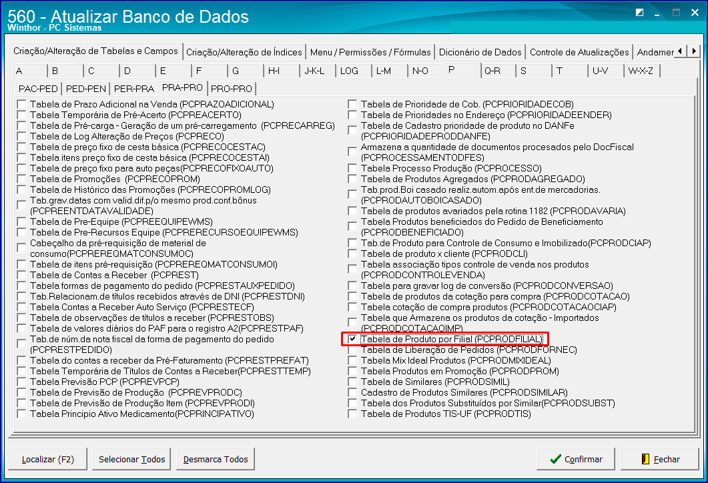708x483 pixels.
Task: Open PAC-PED sub-tab
Action: tap(38, 89)
